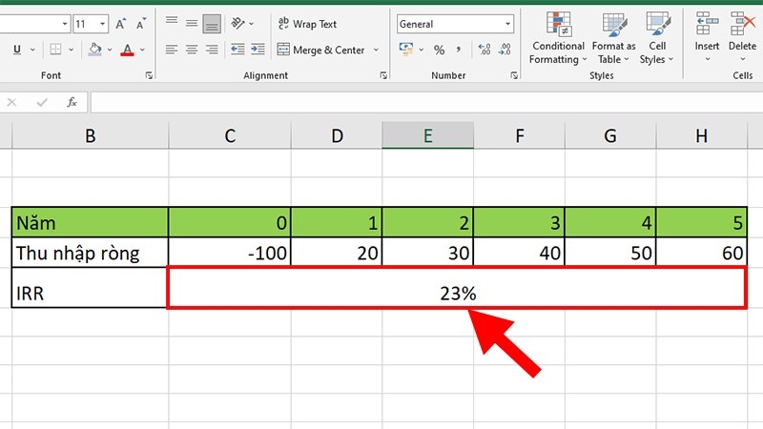Decrease font size with the smaller A icon

point(140,24)
